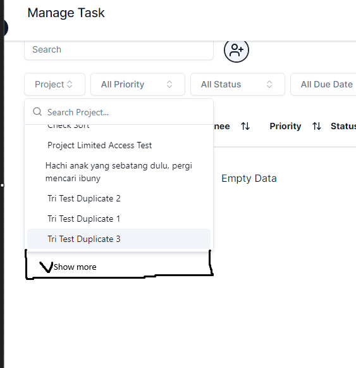Sort by Priority using arrows icon
Image resolution: width=356 pixels, height=368 pixels.
317,126
